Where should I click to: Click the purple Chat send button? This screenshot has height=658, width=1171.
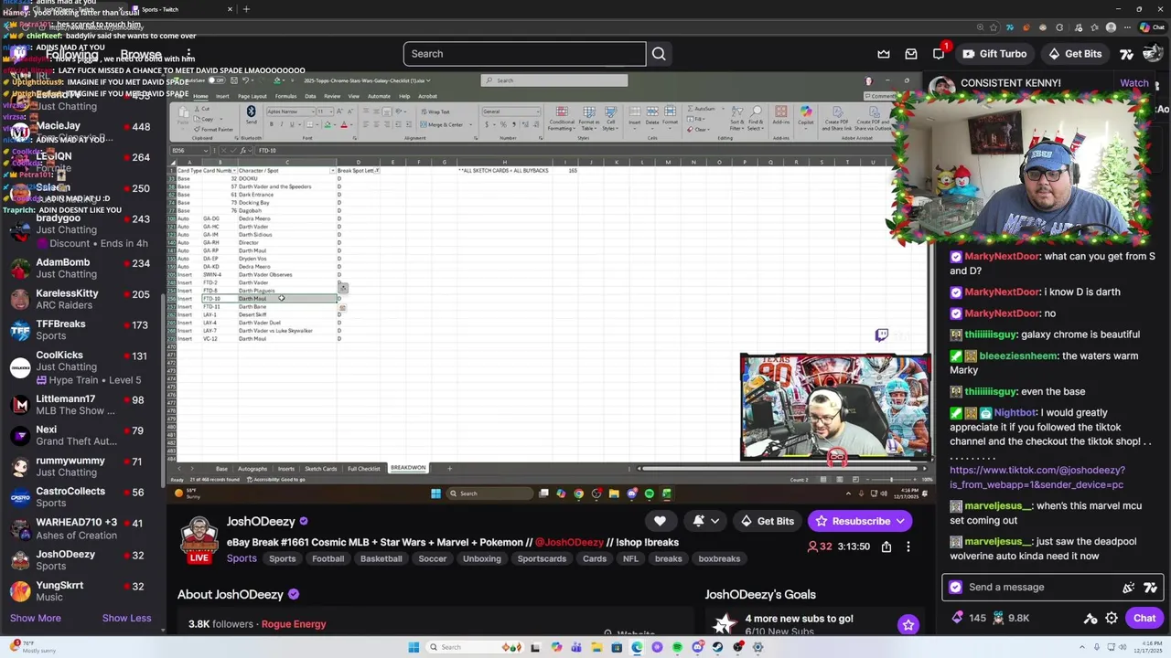coord(1144,619)
